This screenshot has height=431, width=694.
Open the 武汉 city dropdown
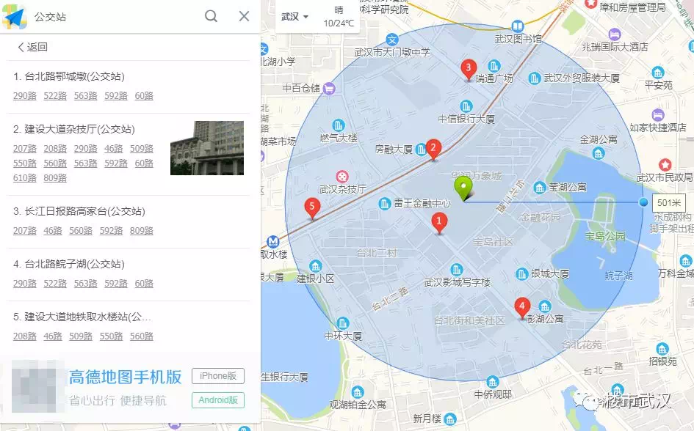pyautogui.click(x=294, y=17)
